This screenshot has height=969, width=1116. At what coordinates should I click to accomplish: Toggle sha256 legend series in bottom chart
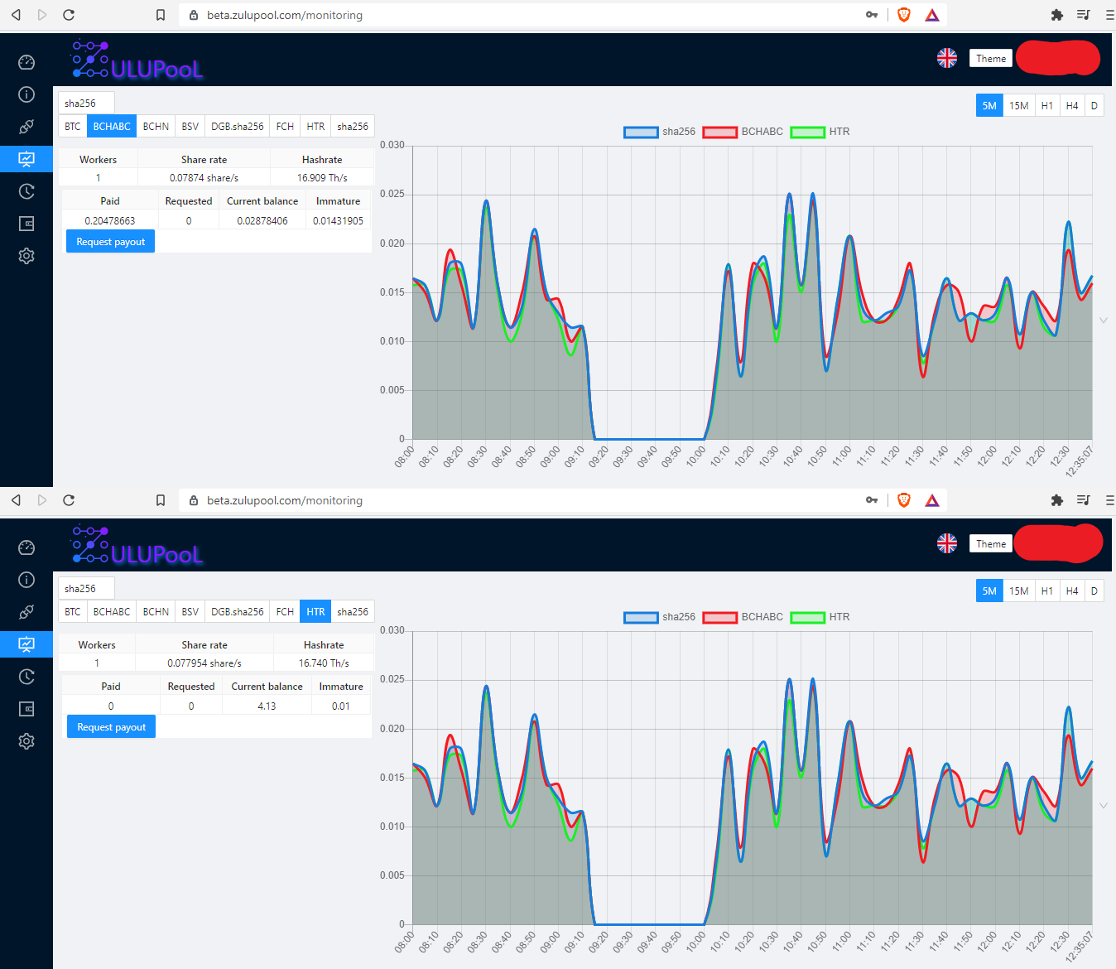pos(659,617)
